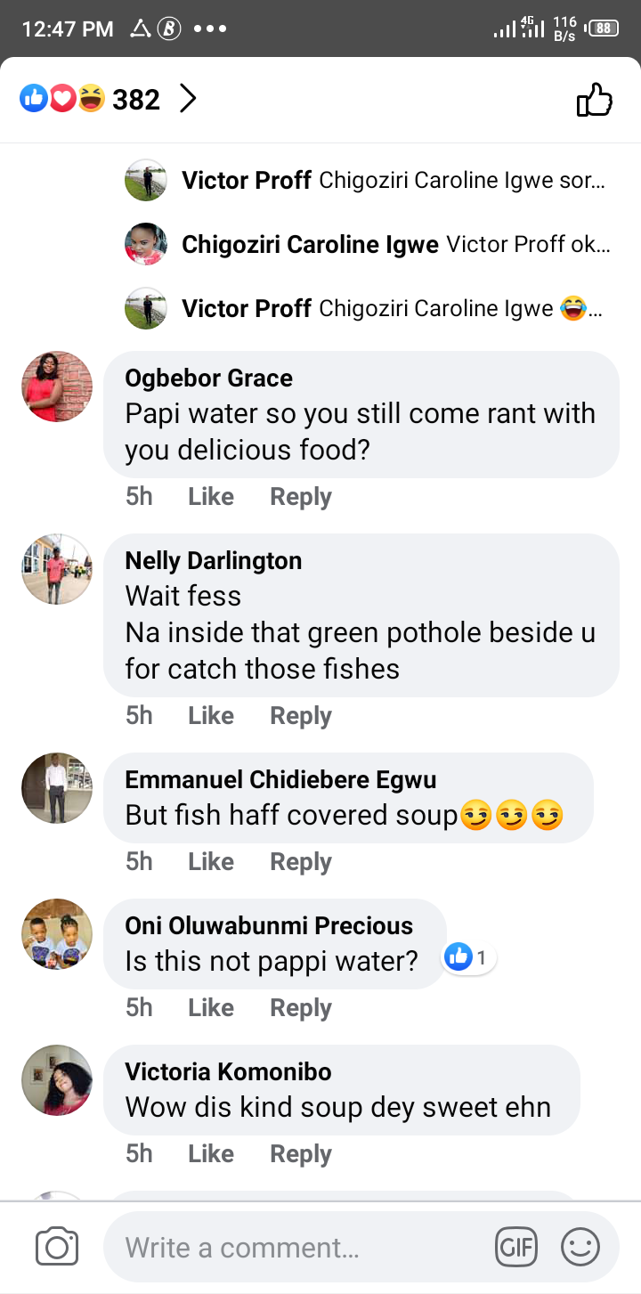This screenshot has height=1294, width=641.
Task: Expand reactions list with the chevron arrow
Action: click(188, 99)
